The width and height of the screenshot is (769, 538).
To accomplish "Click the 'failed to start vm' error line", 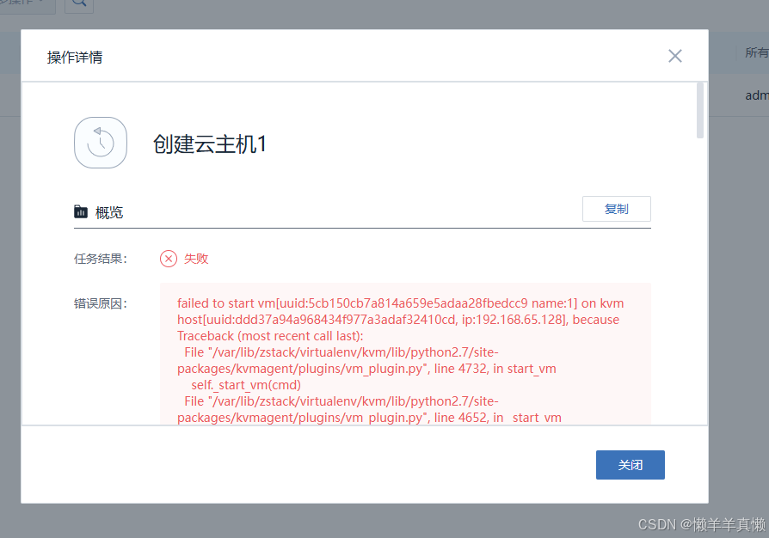I will point(400,303).
